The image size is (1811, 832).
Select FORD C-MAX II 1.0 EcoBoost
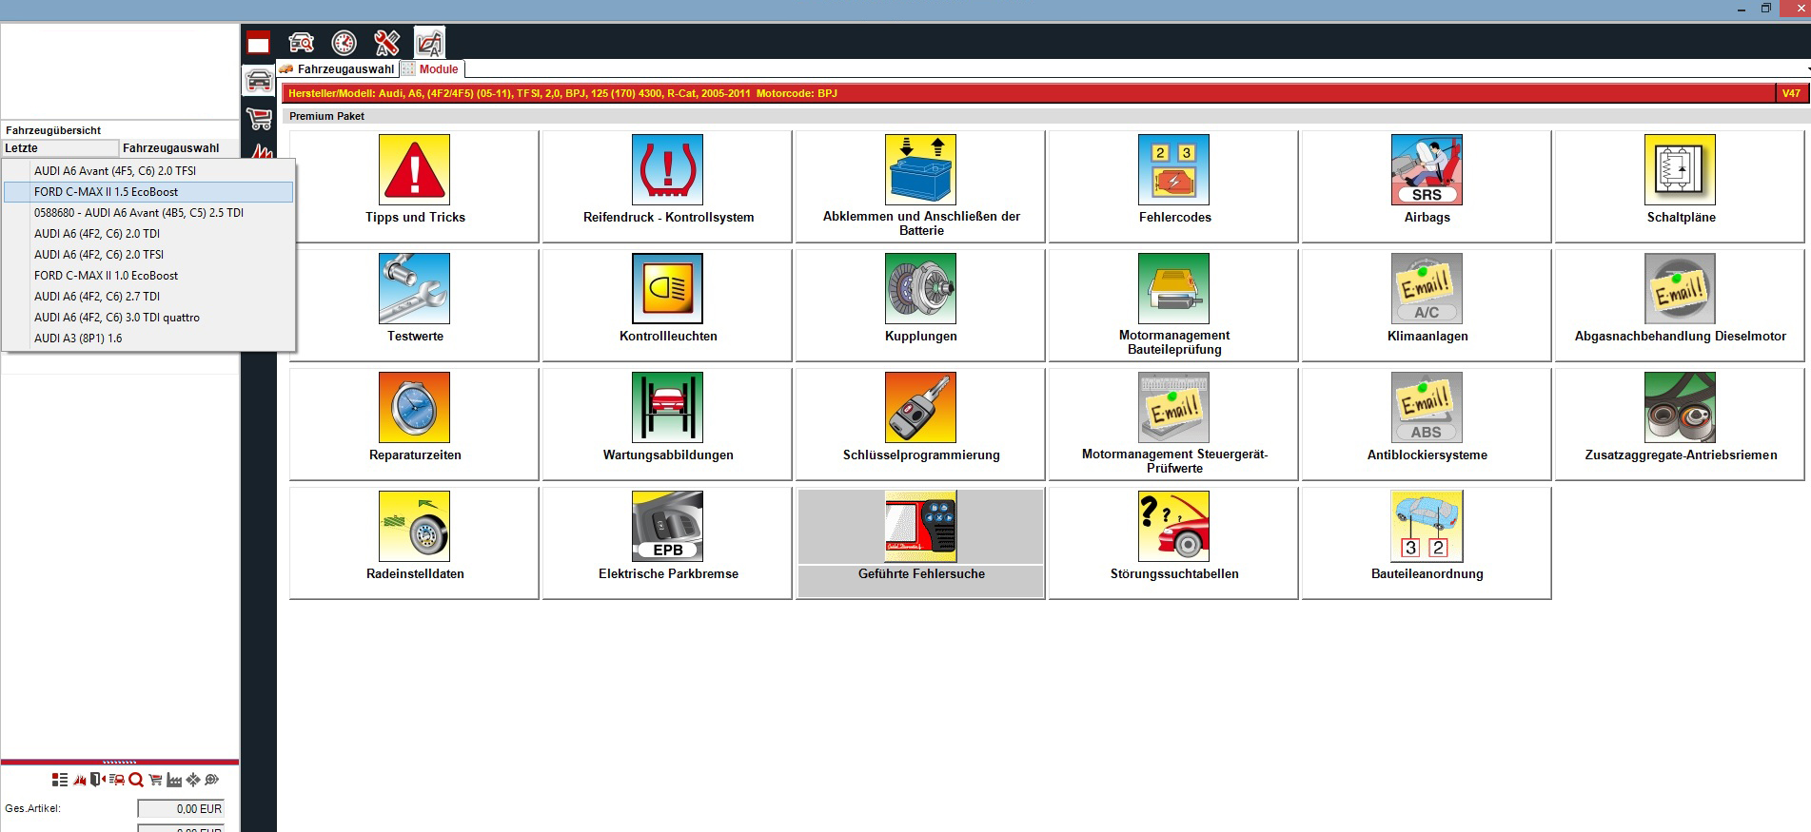[148, 276]
